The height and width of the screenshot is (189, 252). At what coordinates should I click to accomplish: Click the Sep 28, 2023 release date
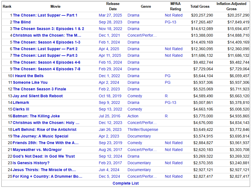point(111,22)
